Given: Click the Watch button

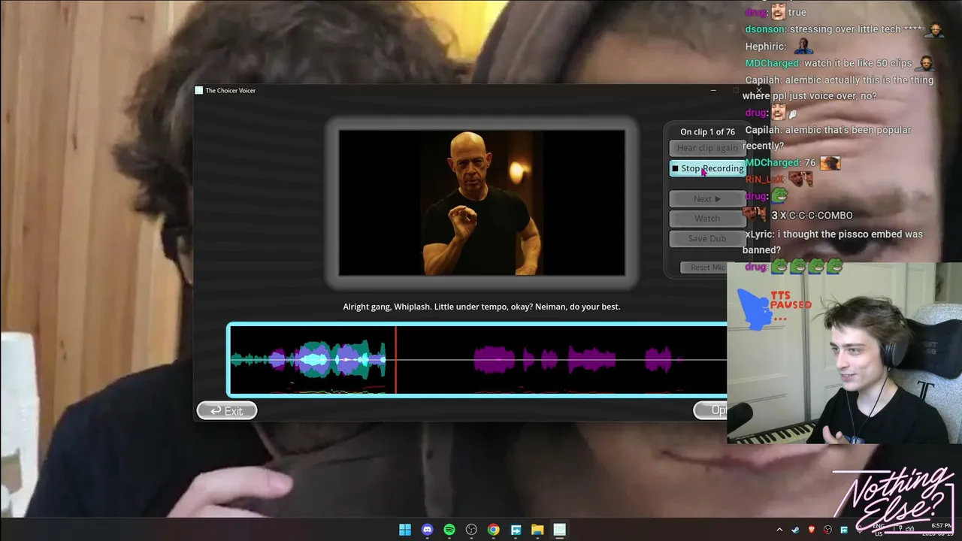Looking at the screenshot, I should tap(707, 219).
